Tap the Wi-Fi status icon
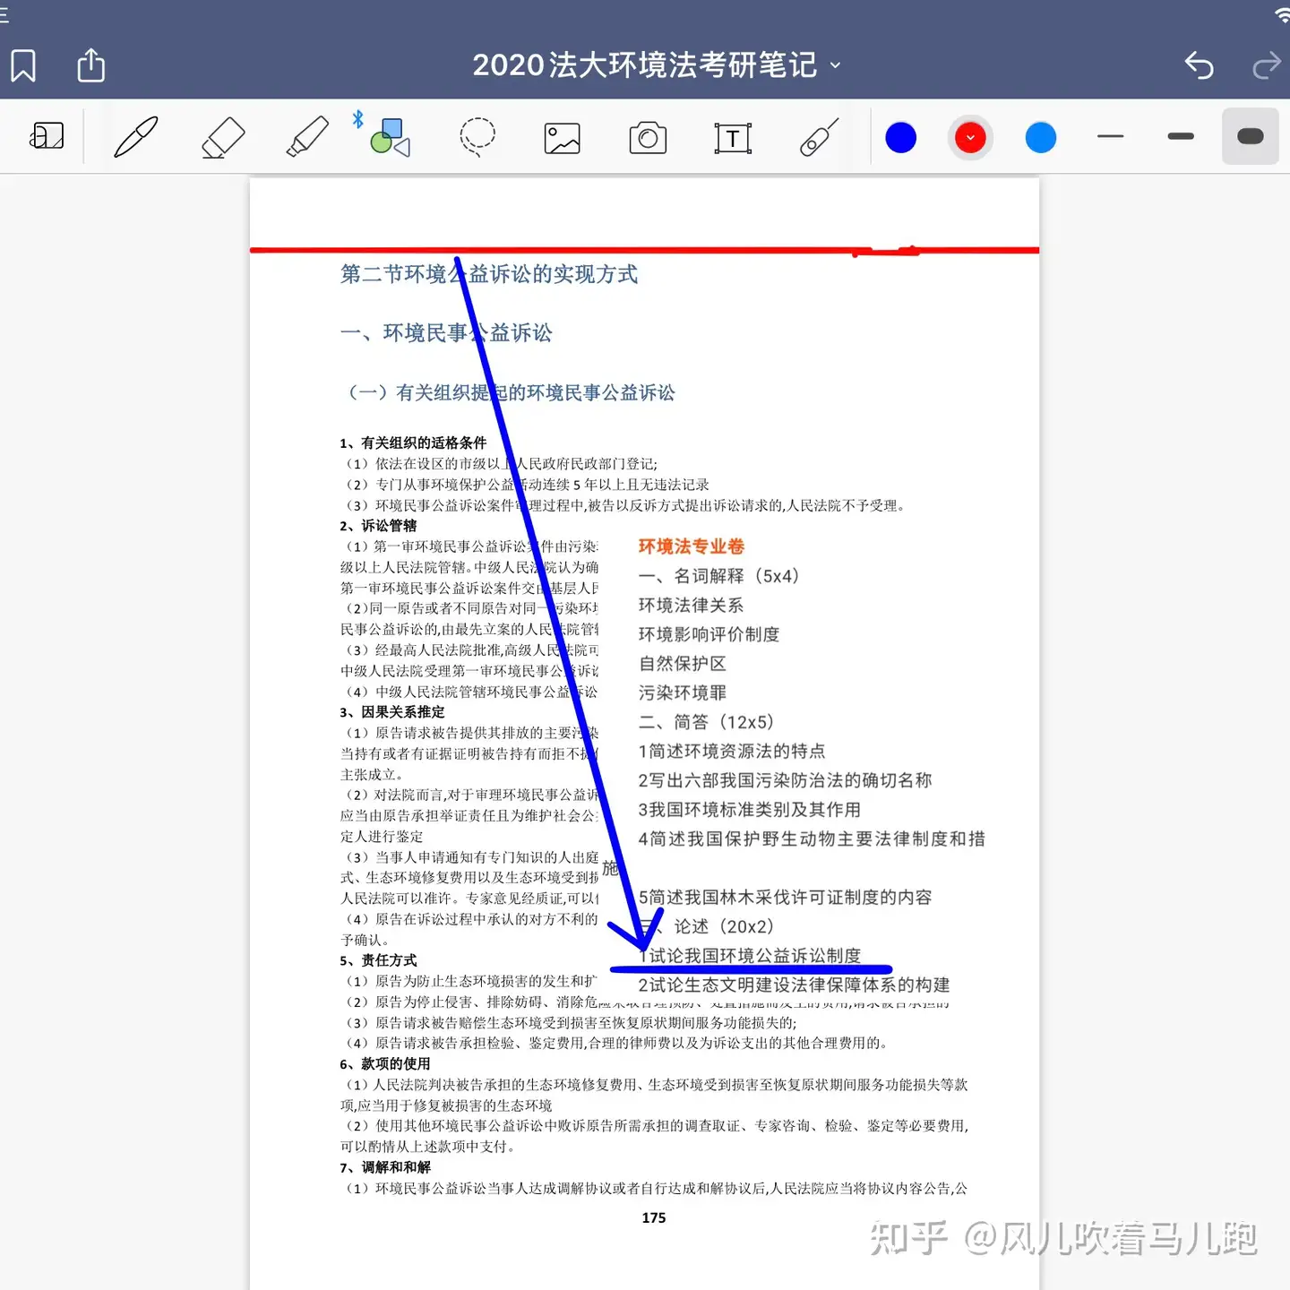Image resolution: width=1290 pixels, height=1290 pixels. (1282, 14)
